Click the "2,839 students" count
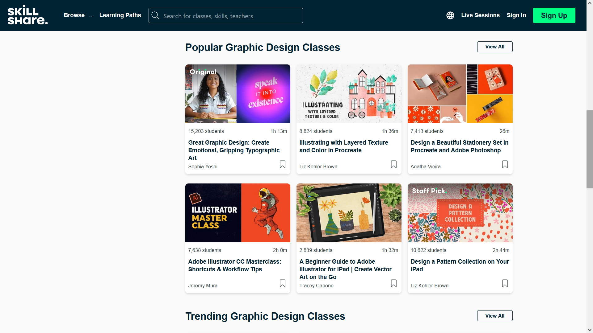This screenshot has height=333, width=593. coord(316,250)
